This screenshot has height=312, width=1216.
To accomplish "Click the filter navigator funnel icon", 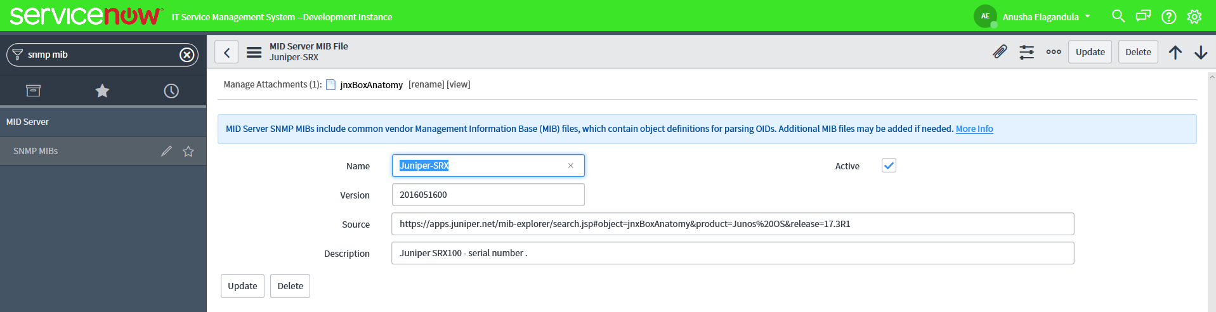I will 18,55.
